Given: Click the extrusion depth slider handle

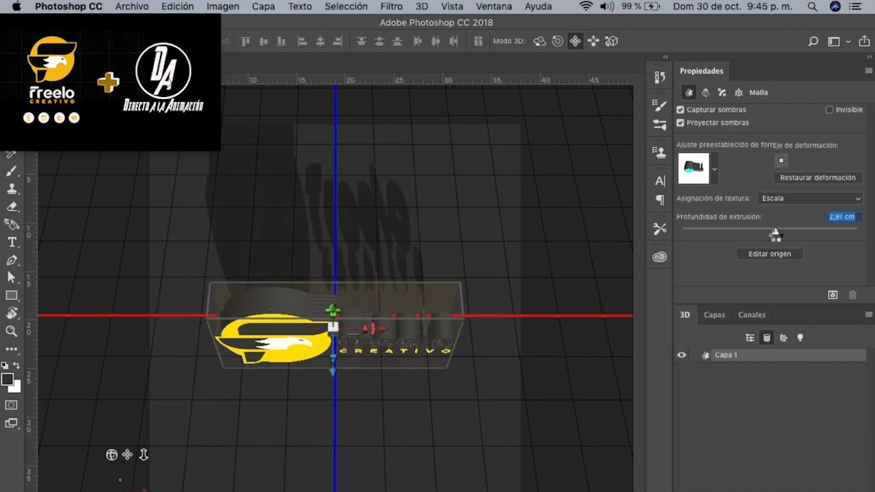Looking at the screenshot, I should (775, 232).
